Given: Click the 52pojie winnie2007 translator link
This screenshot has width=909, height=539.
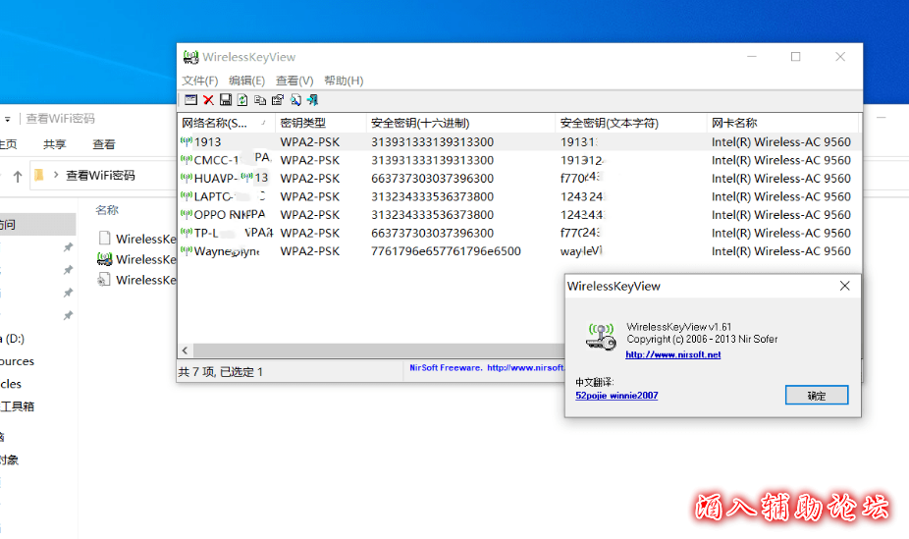Looking at the screenshot, I should click(x=616, y=396).
